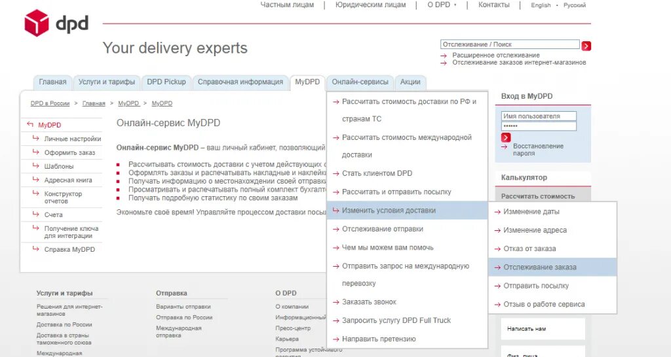671x357 pixels.
Task: Select Изменить условия доставки menu item
Action: [407, 211]
